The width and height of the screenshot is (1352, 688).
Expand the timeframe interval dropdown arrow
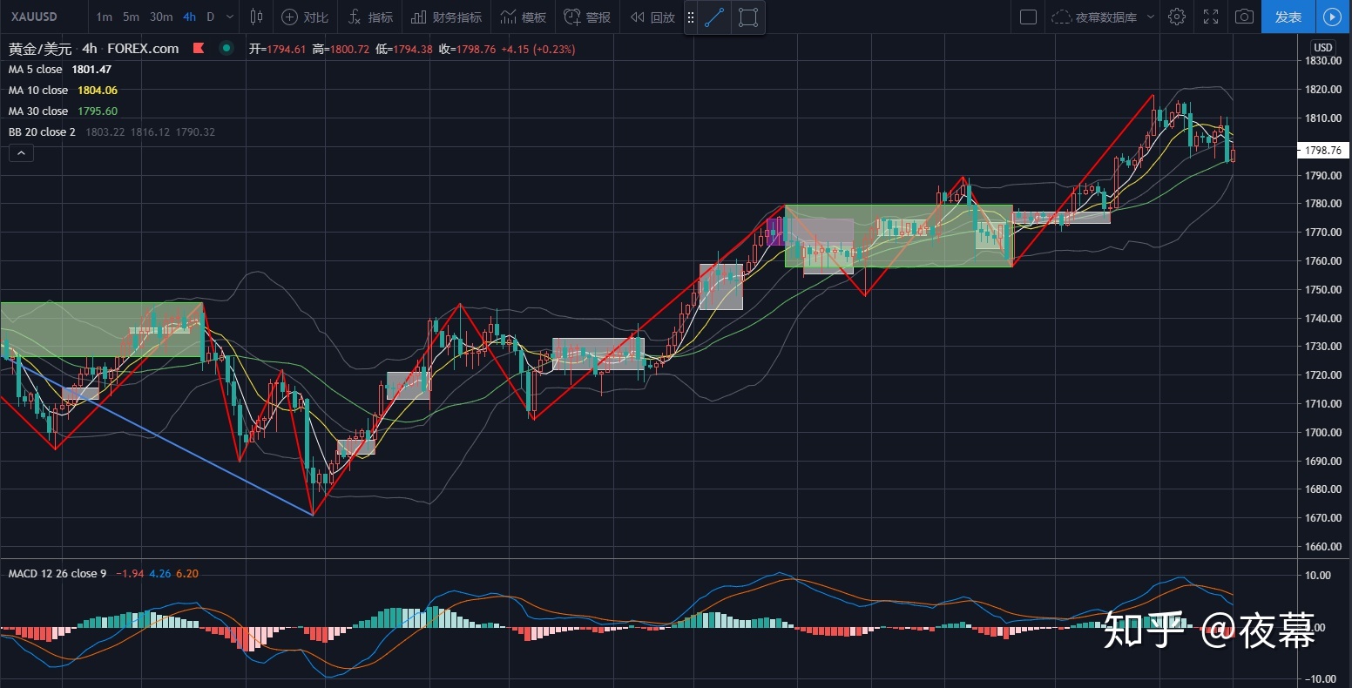tap(230, 17)
